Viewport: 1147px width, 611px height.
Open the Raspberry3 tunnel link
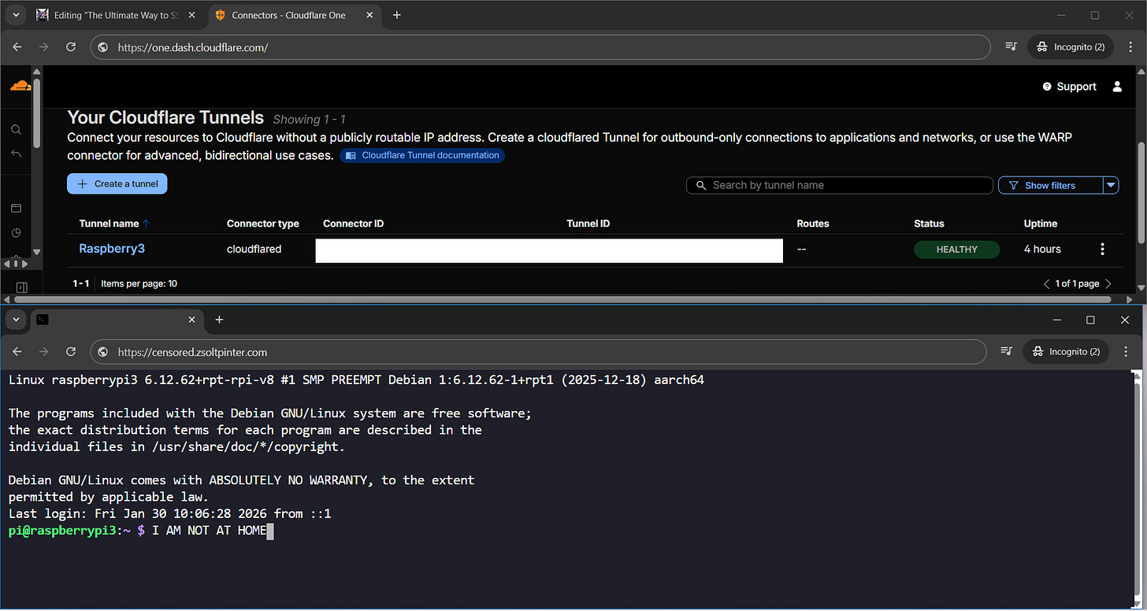112,249
